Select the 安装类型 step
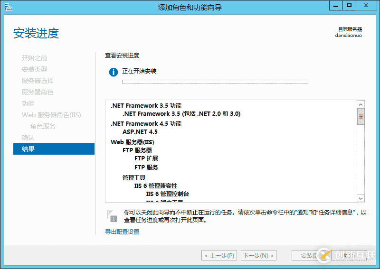 point(34,69)
